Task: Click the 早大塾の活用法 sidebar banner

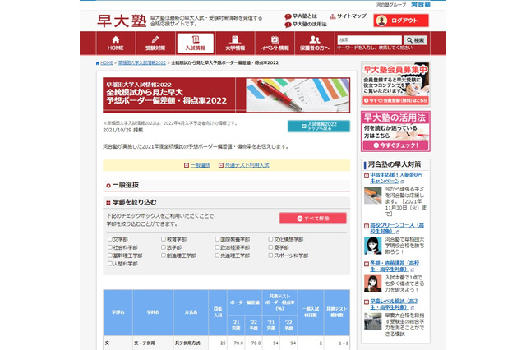Action: (x=395, y=131)
